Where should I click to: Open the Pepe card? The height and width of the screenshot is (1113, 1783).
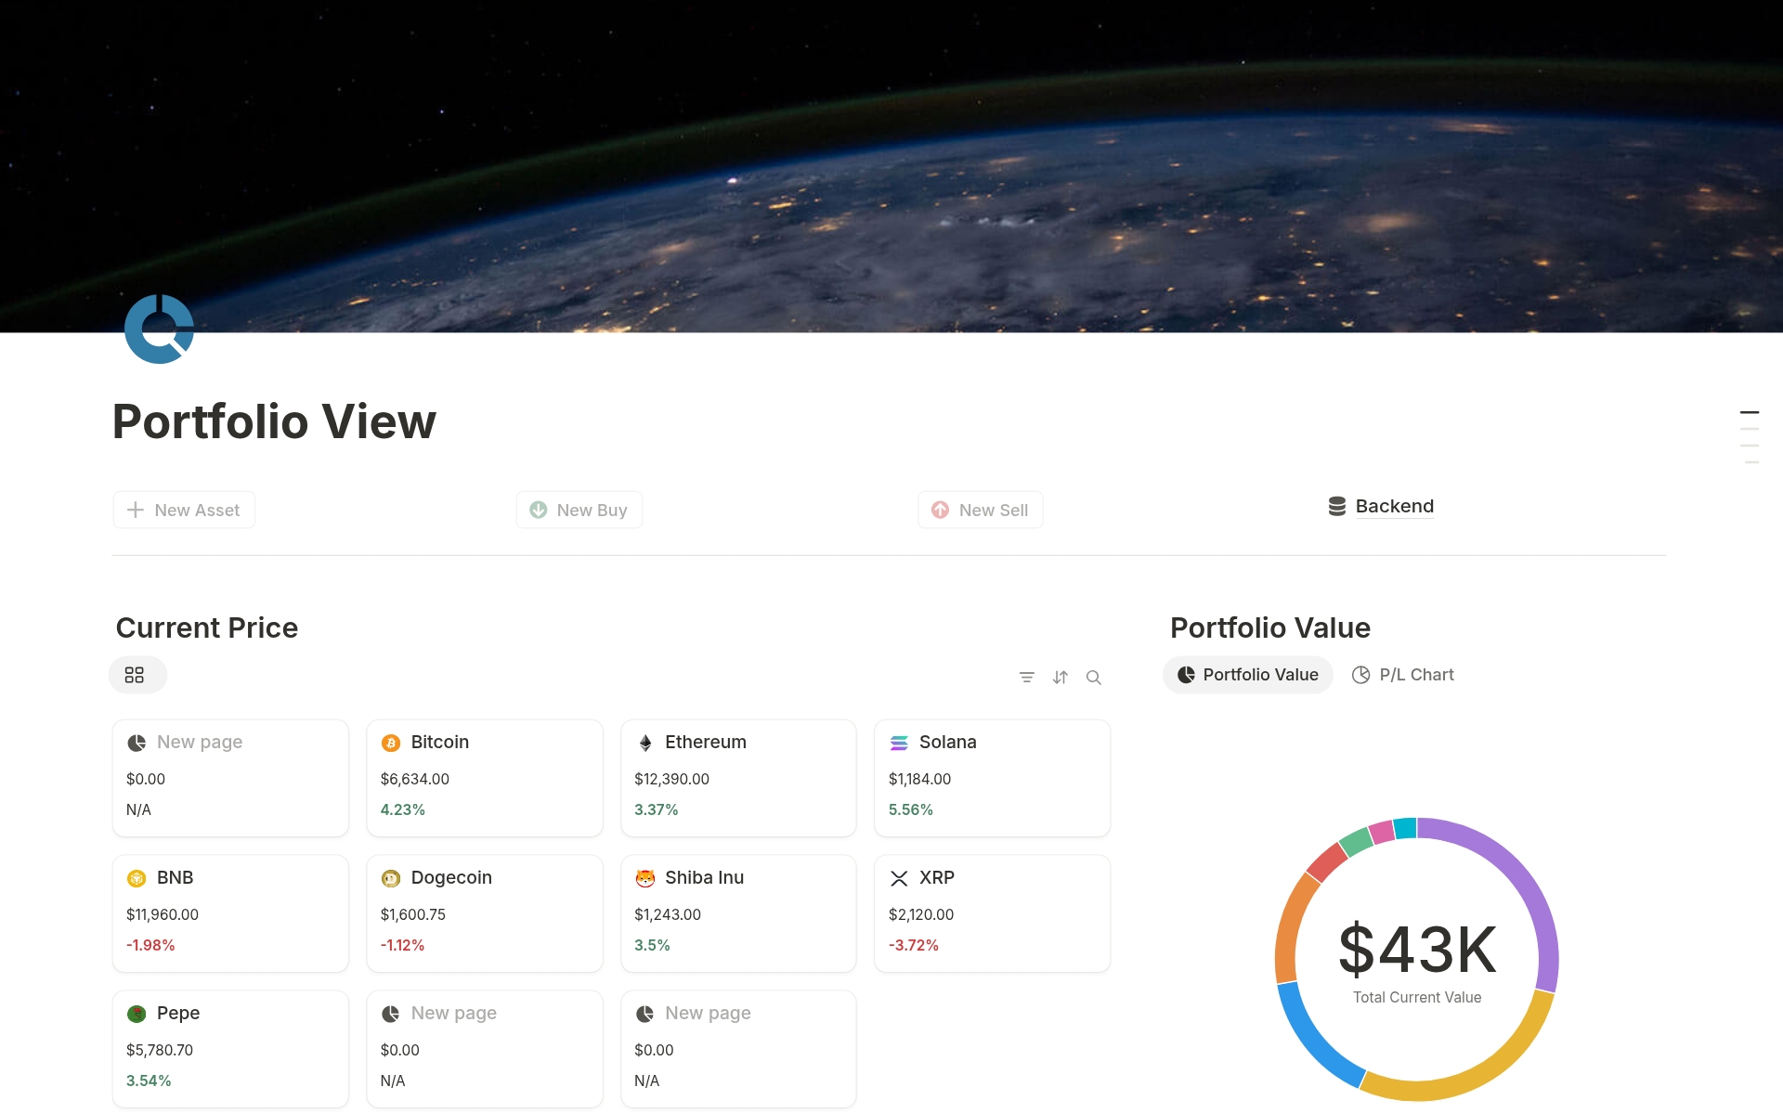click(230, 1049)
